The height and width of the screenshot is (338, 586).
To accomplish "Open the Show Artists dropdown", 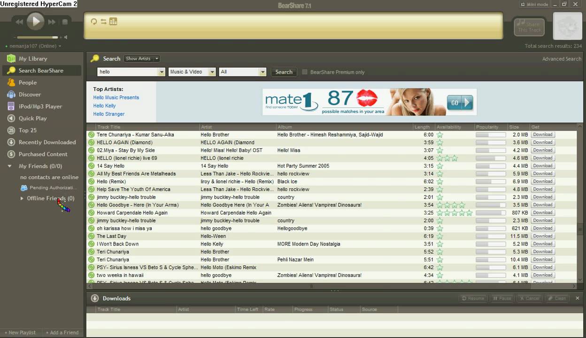I will [142, 59].
